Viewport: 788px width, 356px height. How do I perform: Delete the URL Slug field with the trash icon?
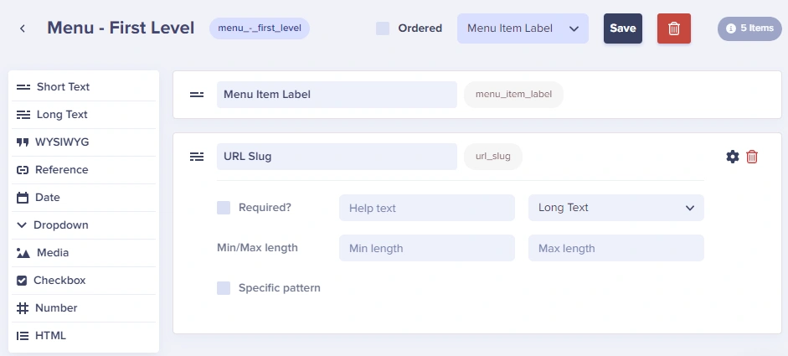[752, 157]
